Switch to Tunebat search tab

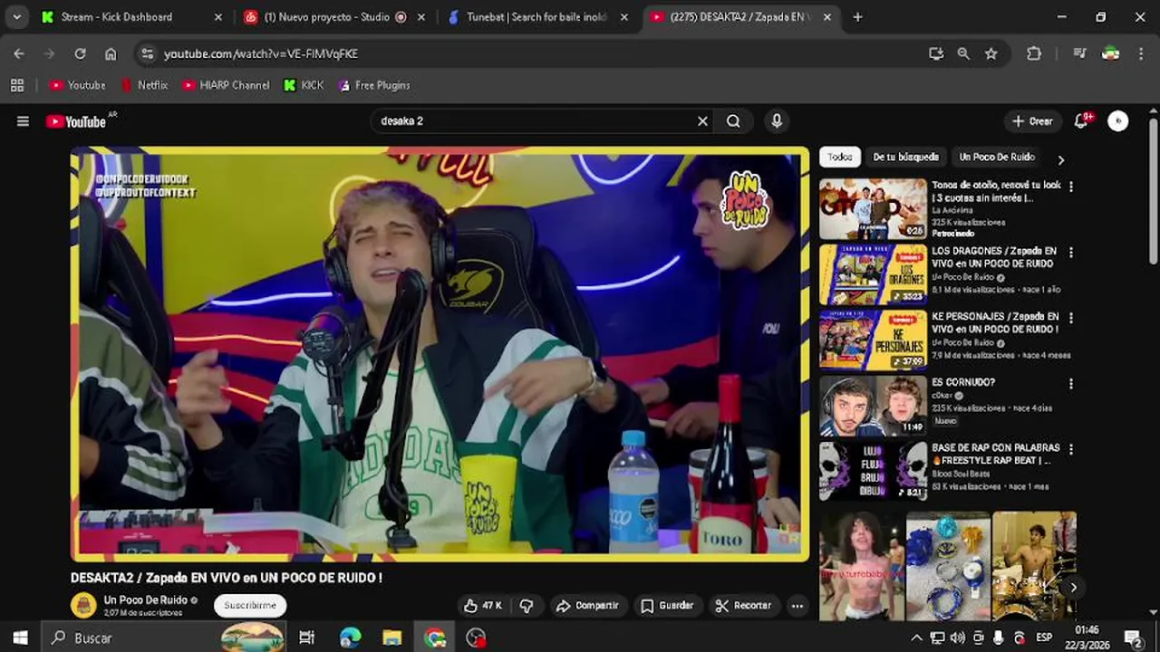[x=536, y=17]
